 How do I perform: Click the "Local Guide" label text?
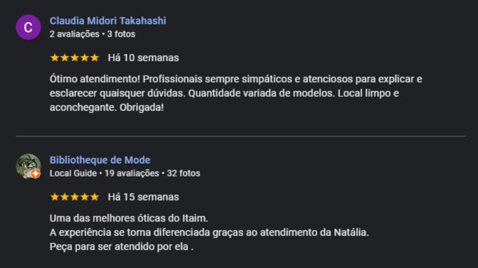(x=73, y=173)
